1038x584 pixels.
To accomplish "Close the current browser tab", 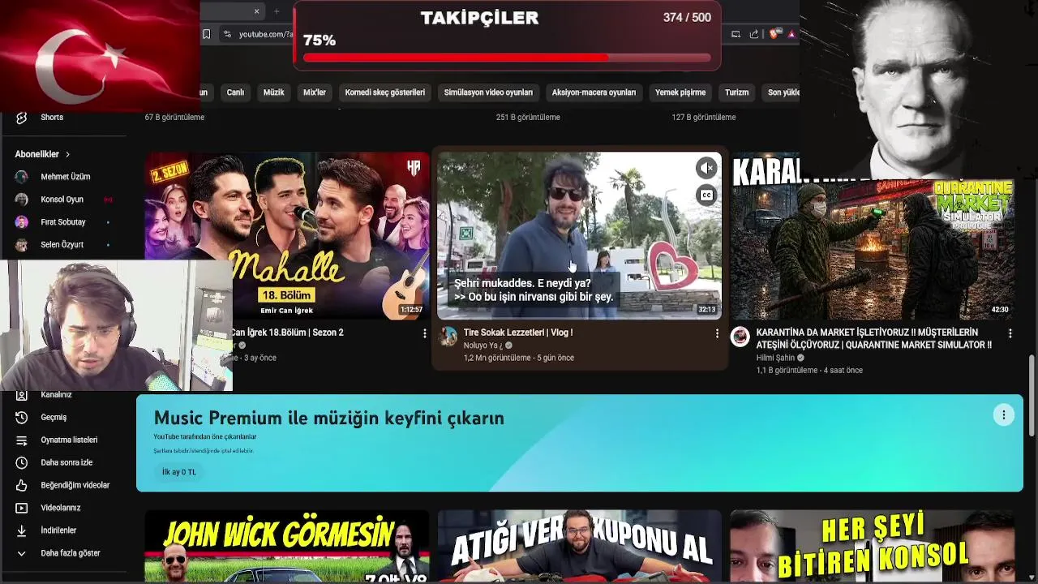I will [256, 11].
